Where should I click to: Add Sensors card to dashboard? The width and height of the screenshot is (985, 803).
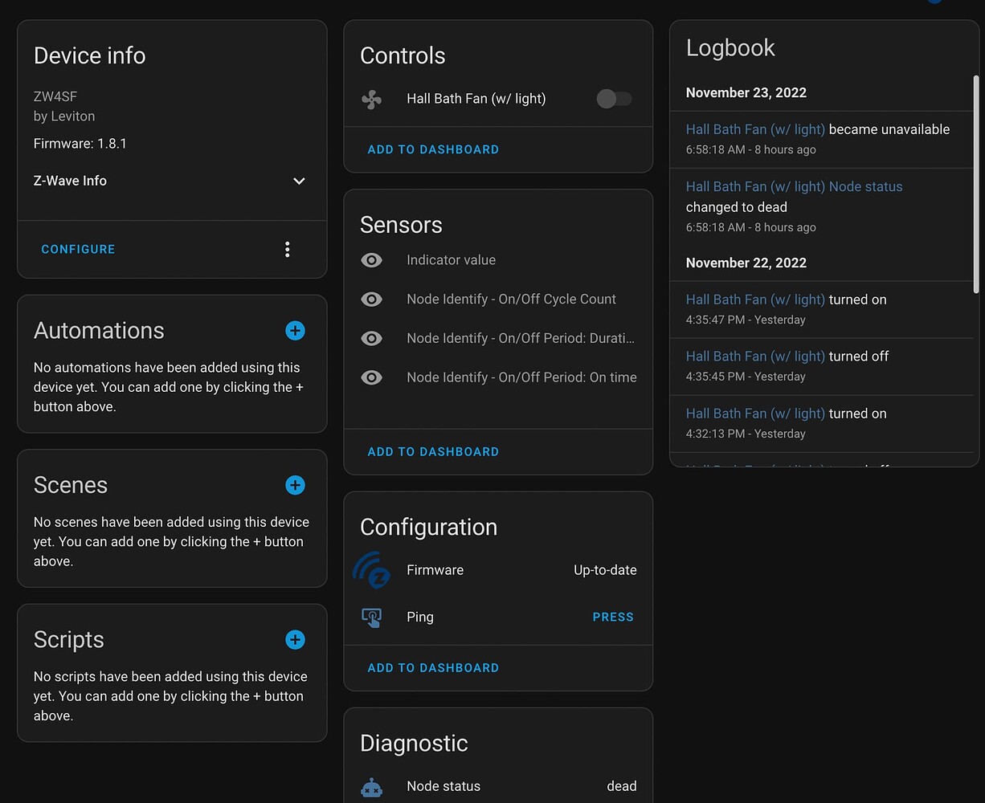433,452
